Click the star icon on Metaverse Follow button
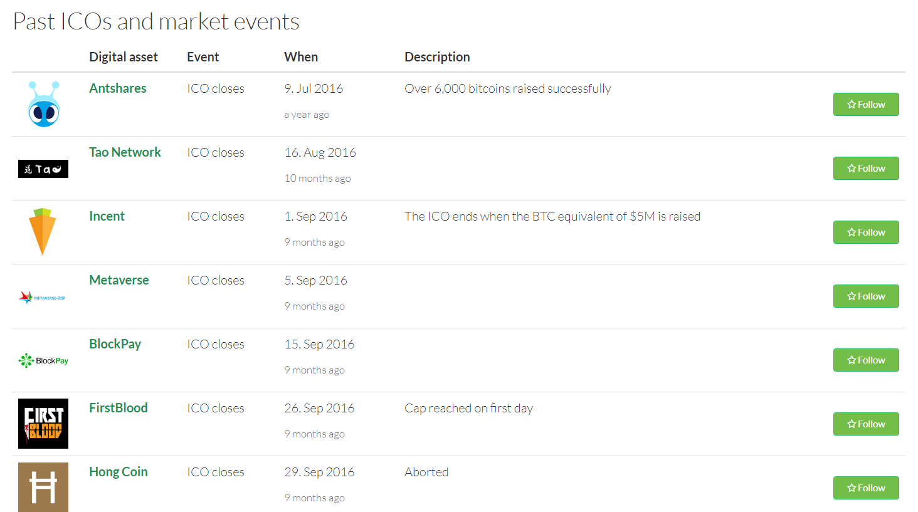 (x=852, y=296)
